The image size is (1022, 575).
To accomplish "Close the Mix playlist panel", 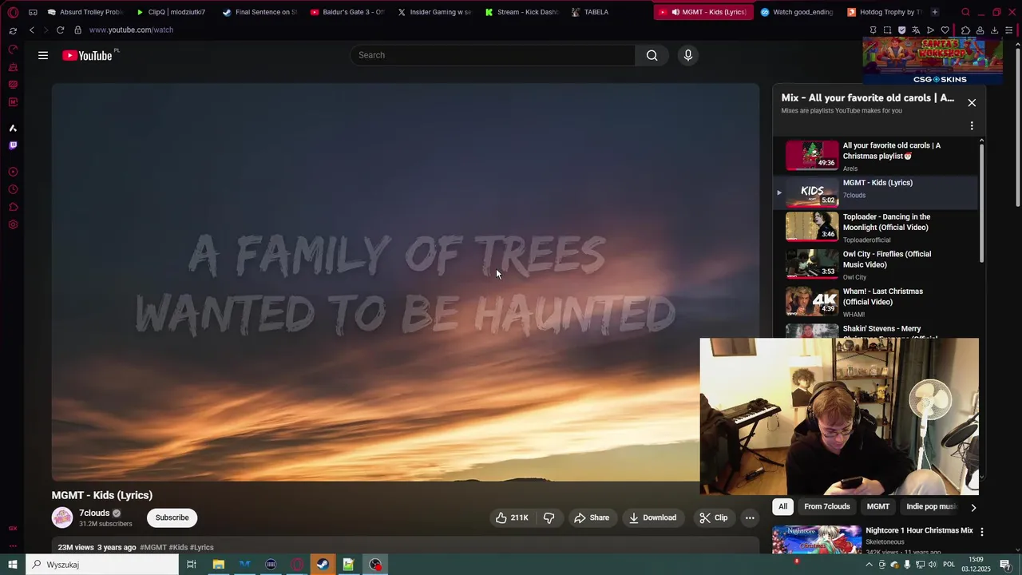I will click(x=972, y=102).
